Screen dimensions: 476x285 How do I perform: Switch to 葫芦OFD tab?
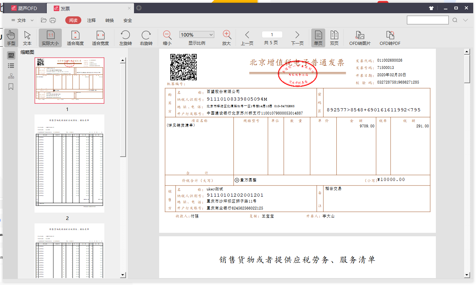tap(24, 8)
